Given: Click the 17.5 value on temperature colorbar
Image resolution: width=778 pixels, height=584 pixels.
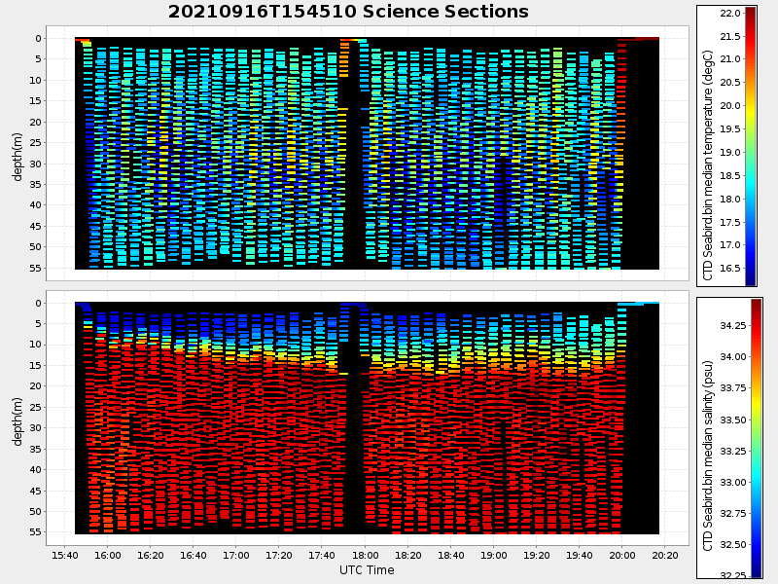Looking at the screenshot, I should coord(730,222).
